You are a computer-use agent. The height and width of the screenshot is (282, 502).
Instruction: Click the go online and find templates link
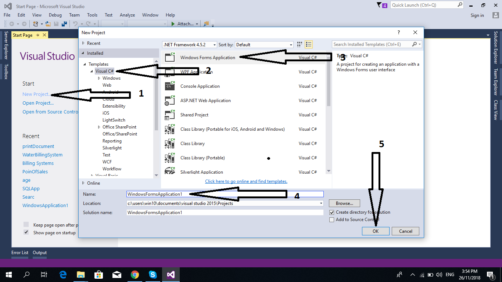(246, 181)
